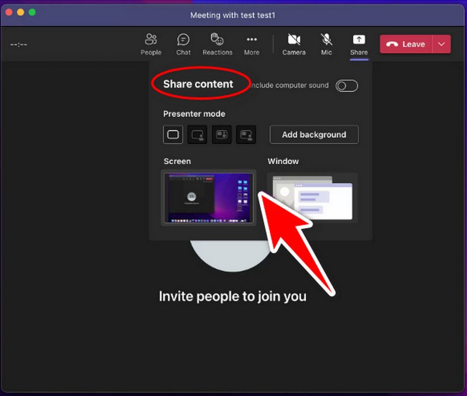Share the entire Screen thumbnail
Viewport: 467px width, 396px height.
pos(209,198)
